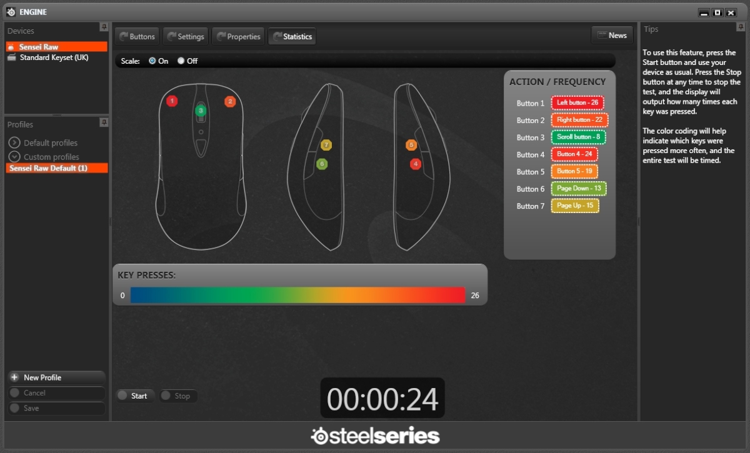
Task: Open the Properties tab
Action: click(x=238, y=36)
